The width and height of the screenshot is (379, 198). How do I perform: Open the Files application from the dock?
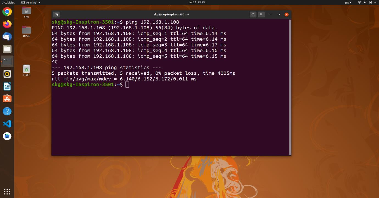click(x=7, y=49)
